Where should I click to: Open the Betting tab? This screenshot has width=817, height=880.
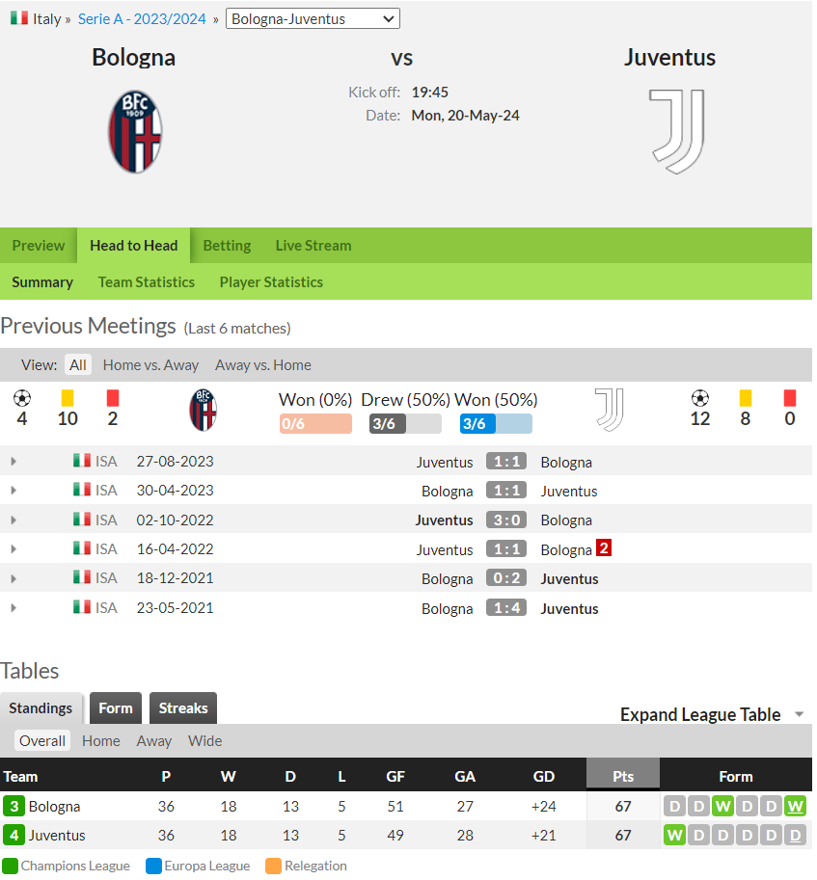pos(227,246)
